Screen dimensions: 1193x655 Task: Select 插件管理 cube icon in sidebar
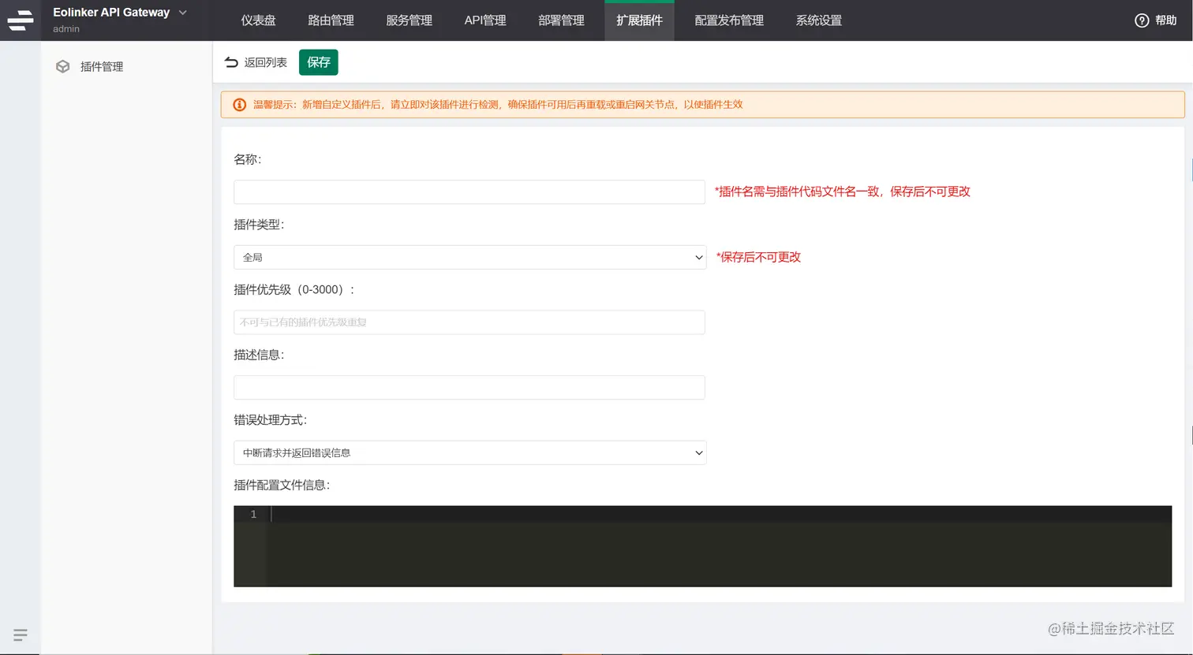click(x=63, y=66)
